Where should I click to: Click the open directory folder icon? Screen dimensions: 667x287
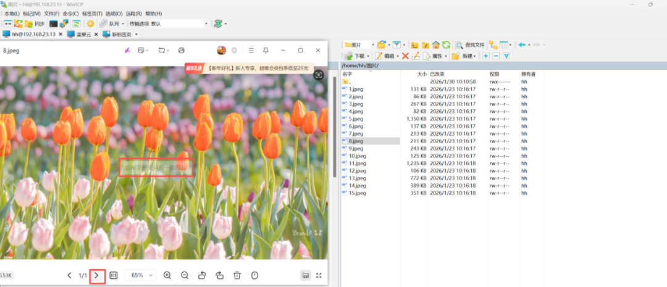pos(381,44)
